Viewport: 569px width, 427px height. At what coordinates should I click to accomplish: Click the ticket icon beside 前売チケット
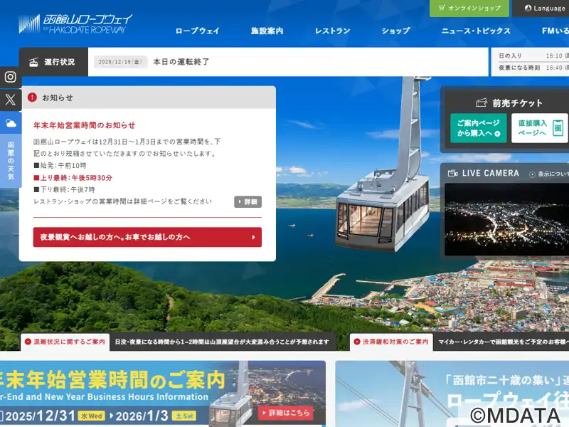pyautogui.click(x=482, y=103)
